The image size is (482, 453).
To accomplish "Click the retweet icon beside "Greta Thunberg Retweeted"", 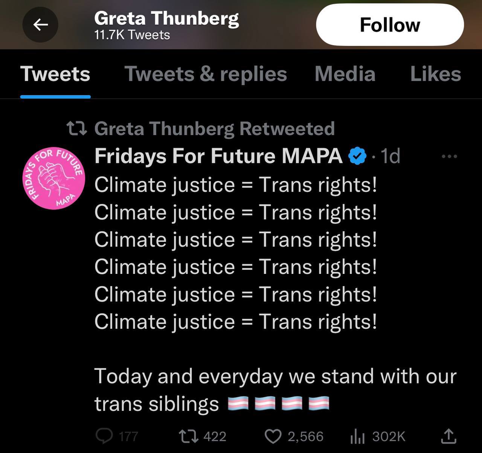I will click(76, 129).
